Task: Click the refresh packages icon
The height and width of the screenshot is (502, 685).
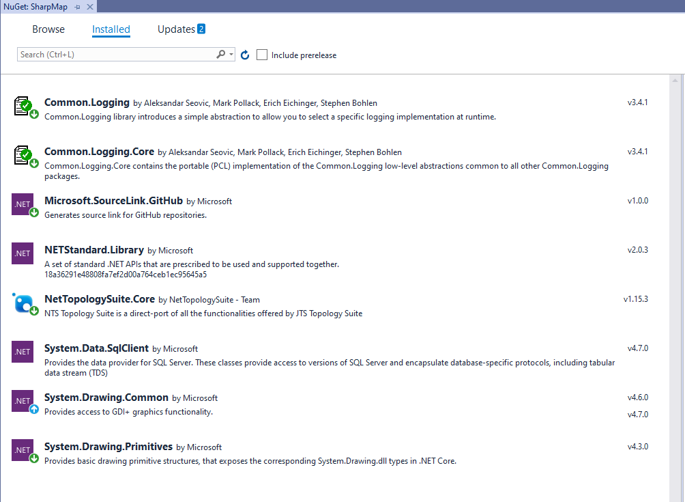Action: (x=245, y=55)
